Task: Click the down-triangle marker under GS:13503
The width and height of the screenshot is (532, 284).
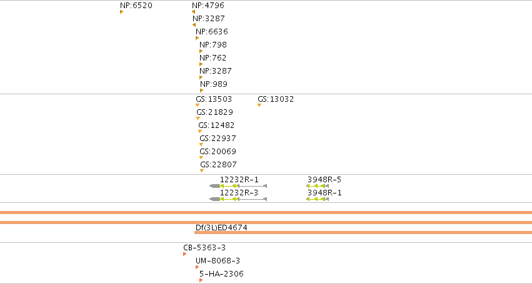Action: [x=198, y=105]
